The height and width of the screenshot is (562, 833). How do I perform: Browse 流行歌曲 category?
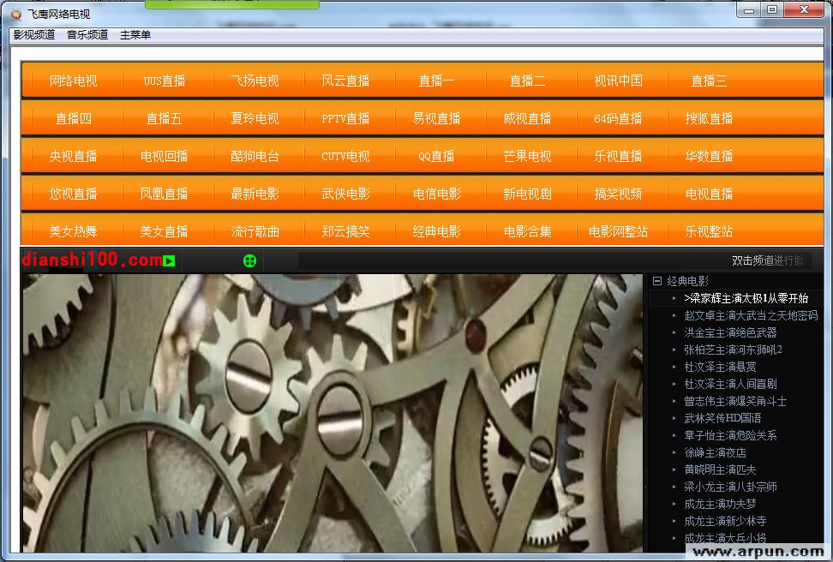(255, 231)
